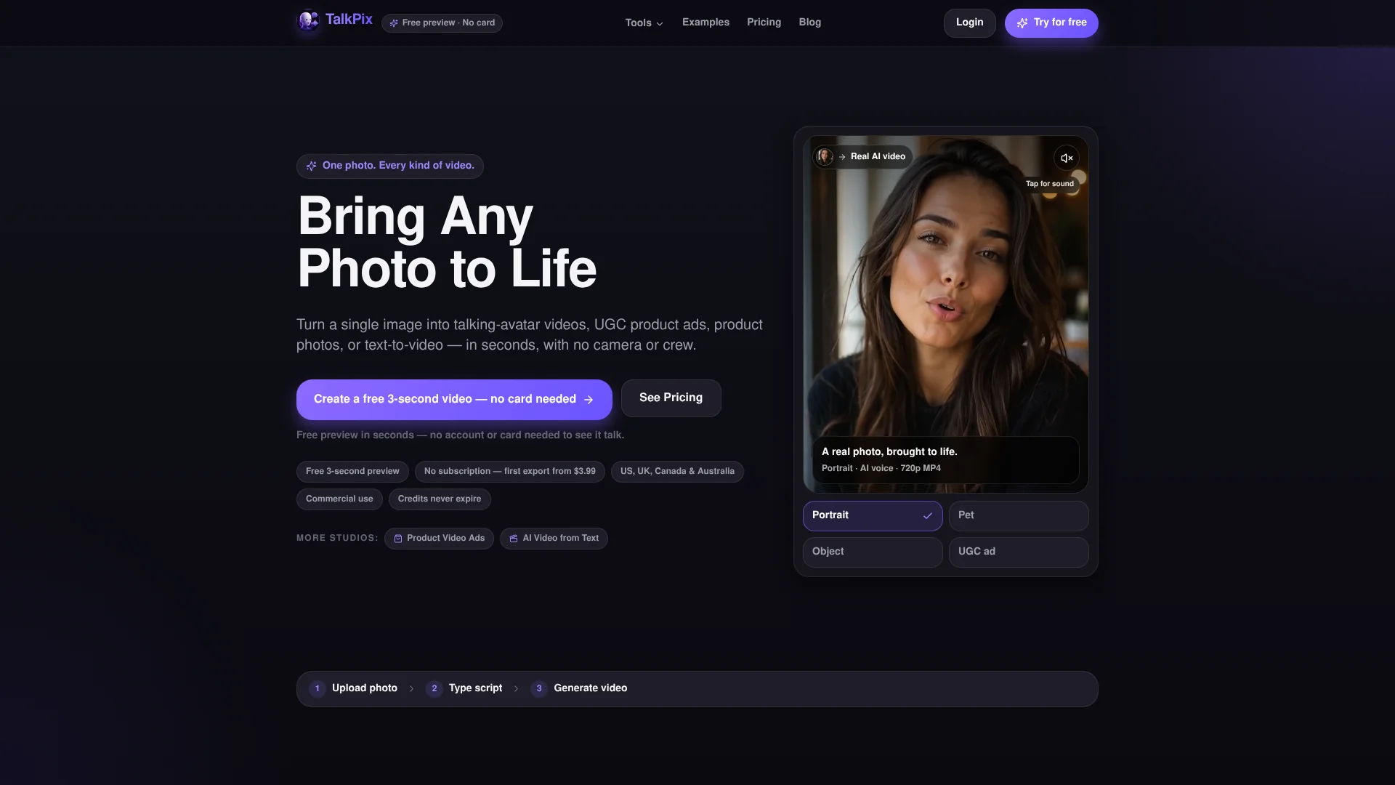This screenshot has height=785, width=1395.
Task: Click the No subscription first export chip
Action: click(x=509, y=472)
